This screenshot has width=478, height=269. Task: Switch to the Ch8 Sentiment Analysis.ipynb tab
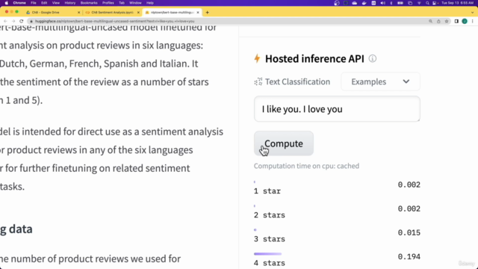[x=112, y=13]
